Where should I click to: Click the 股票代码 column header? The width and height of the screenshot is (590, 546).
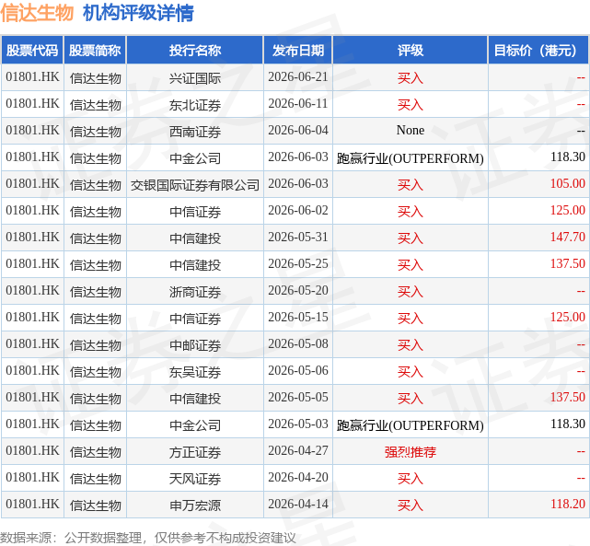point(32,50)
